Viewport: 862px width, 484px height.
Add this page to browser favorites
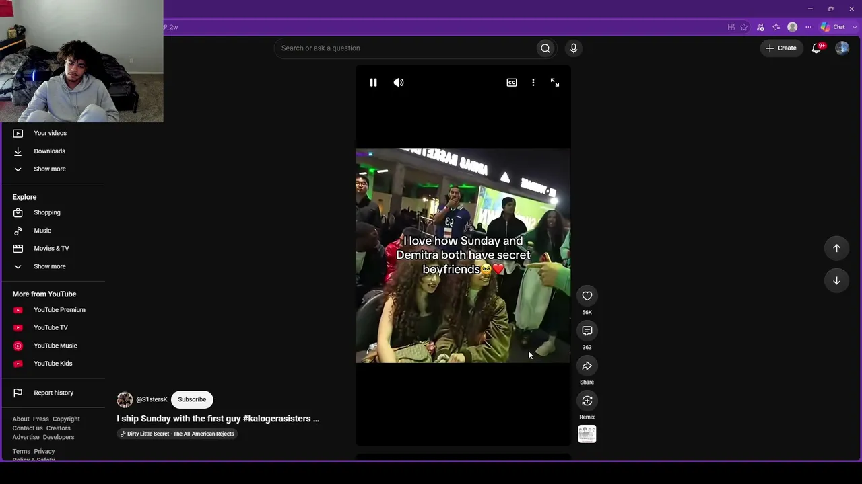click(x=744, y=27)
